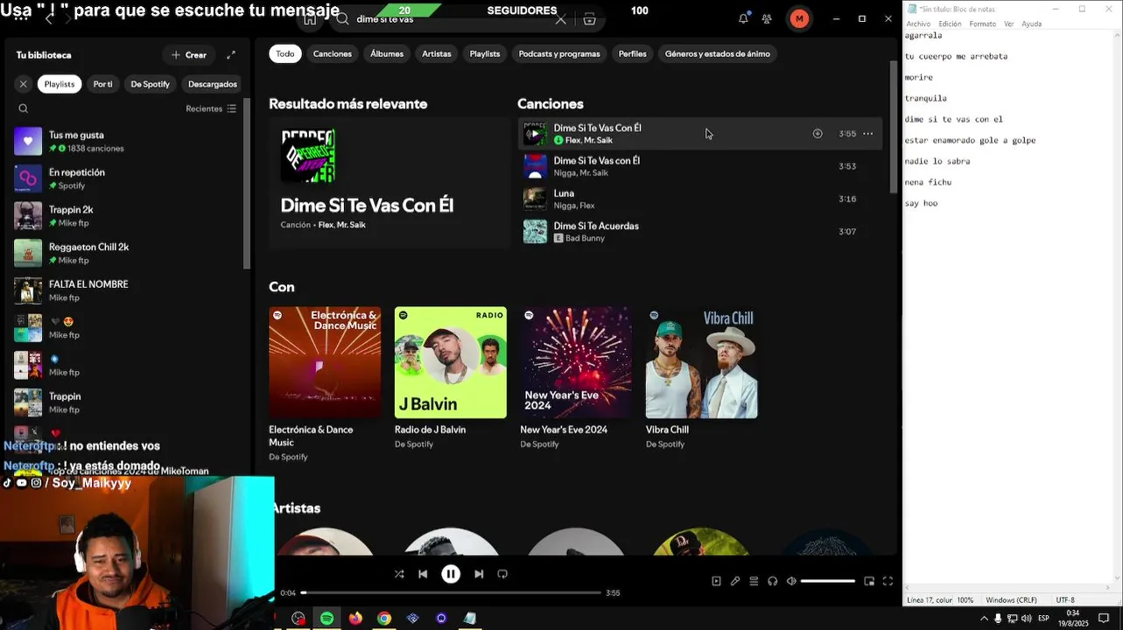Search within Tu biblioteca
Image resolution: width=1123 pixels, height=630 pixels.
point(24,108)
